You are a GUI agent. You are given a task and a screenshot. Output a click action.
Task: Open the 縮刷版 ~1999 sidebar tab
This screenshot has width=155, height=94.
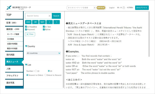[14, 29]
